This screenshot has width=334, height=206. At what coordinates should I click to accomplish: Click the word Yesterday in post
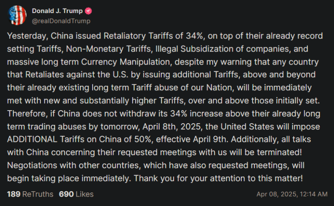point(27,36)
